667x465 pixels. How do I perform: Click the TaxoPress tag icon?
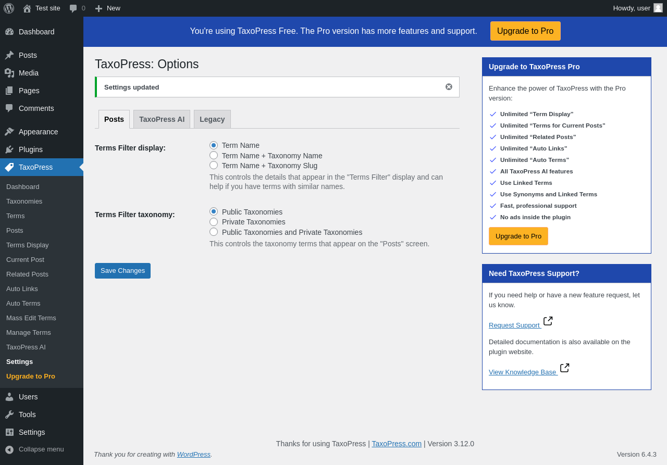pyautogui.click(x=9, y=167)
